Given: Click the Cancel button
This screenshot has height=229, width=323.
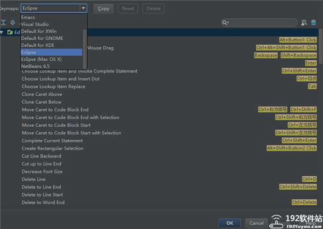Looking at the screenshot, I should point(256,223).
